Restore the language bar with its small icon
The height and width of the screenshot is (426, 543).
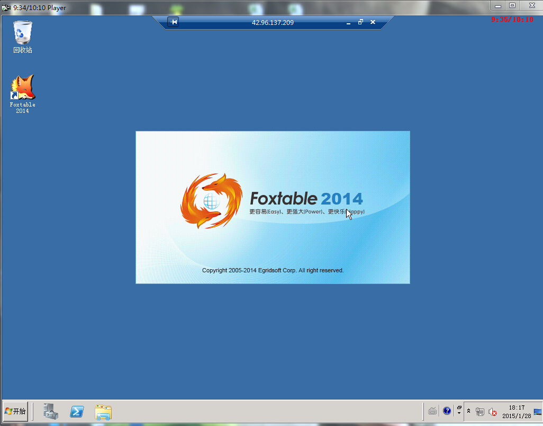[459, 408]
